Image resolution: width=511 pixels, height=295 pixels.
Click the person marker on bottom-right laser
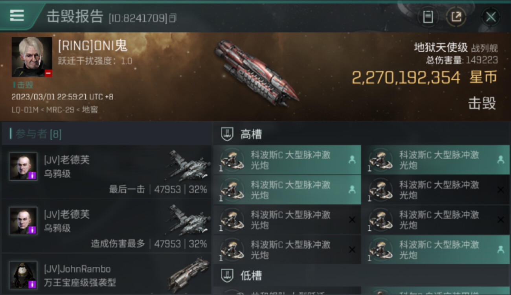[500, 249]
